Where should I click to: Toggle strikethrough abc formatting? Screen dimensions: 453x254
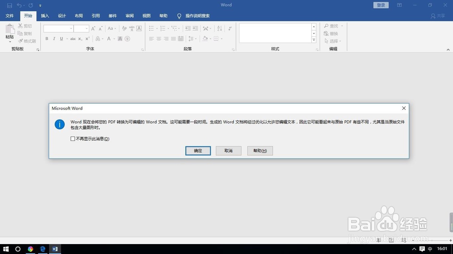[73, 38]
